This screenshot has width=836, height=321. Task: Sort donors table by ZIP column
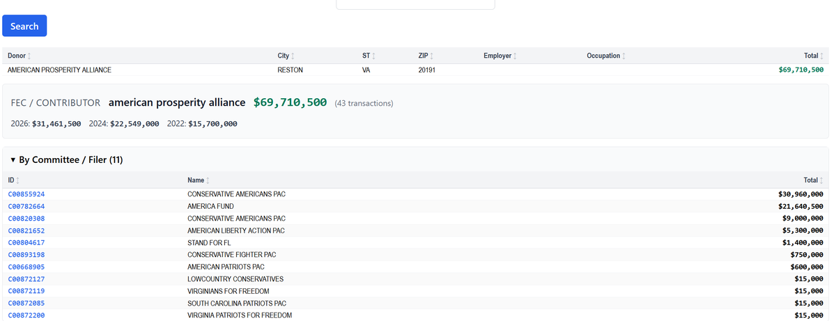click(426, 56)
